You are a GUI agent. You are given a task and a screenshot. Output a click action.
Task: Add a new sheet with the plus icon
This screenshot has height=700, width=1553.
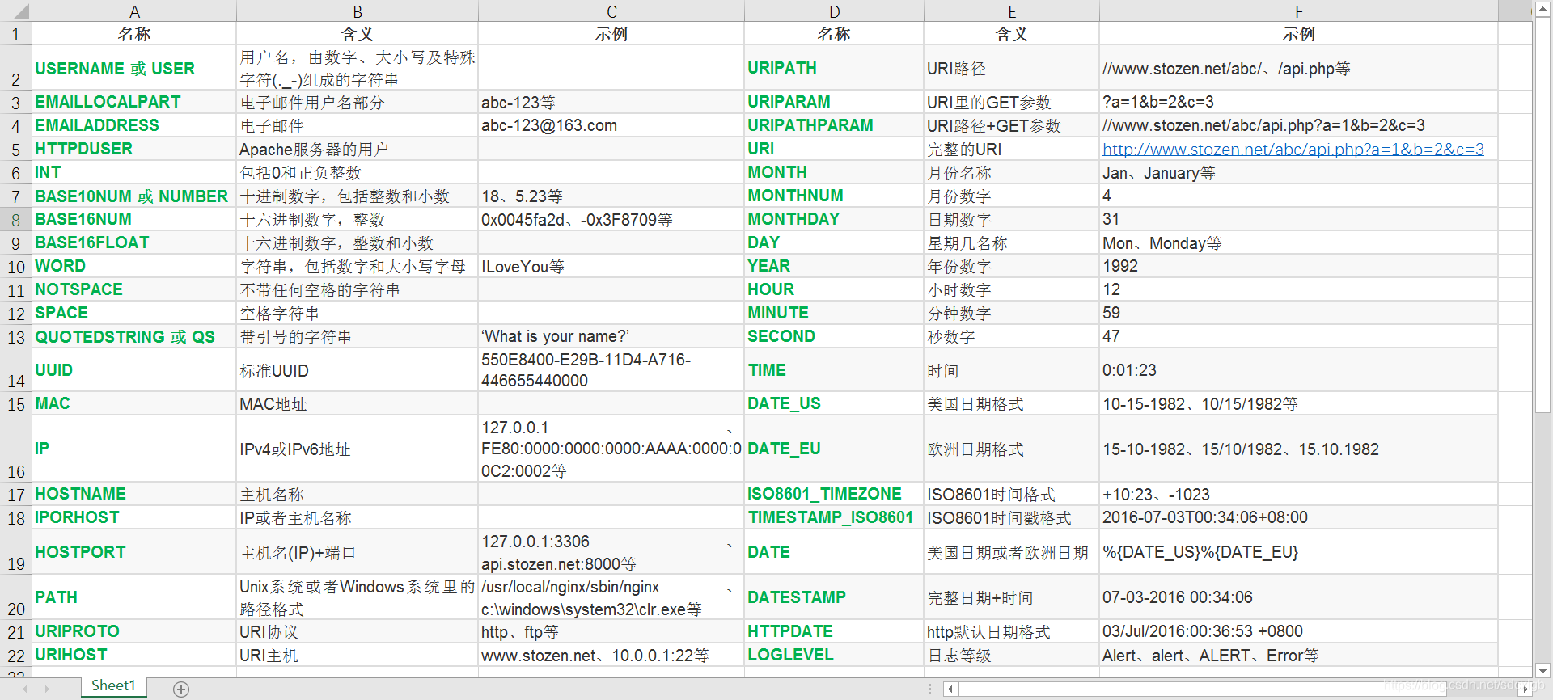(181, 689)
